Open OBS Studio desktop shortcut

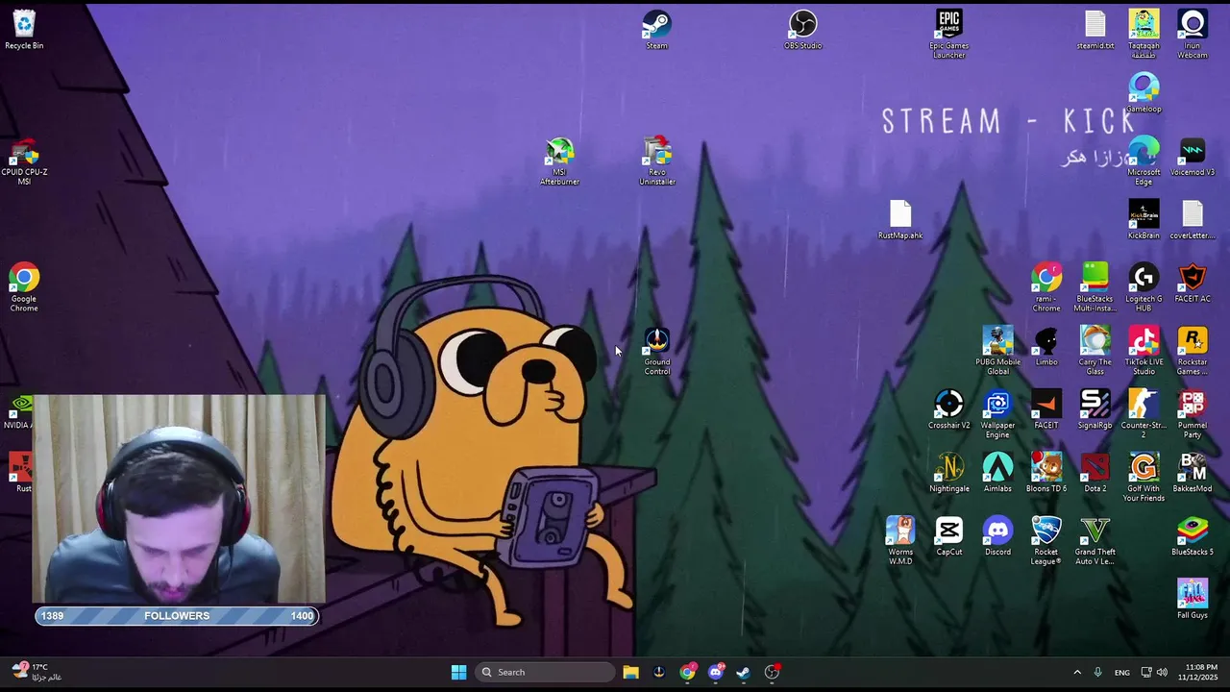point(802,29)
